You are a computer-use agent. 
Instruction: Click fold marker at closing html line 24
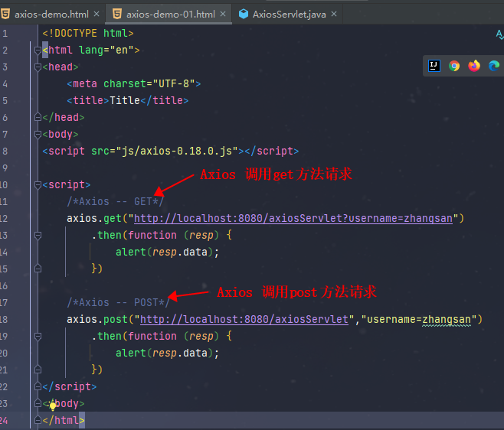[x=38, y=420]
